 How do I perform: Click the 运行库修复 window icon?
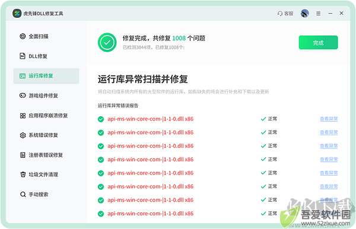(x=23, y=76)
